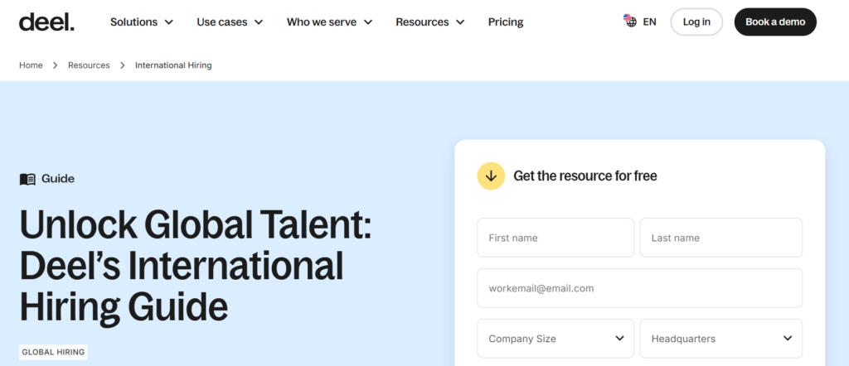Go to the Pricing page

(x=506, y=22)
